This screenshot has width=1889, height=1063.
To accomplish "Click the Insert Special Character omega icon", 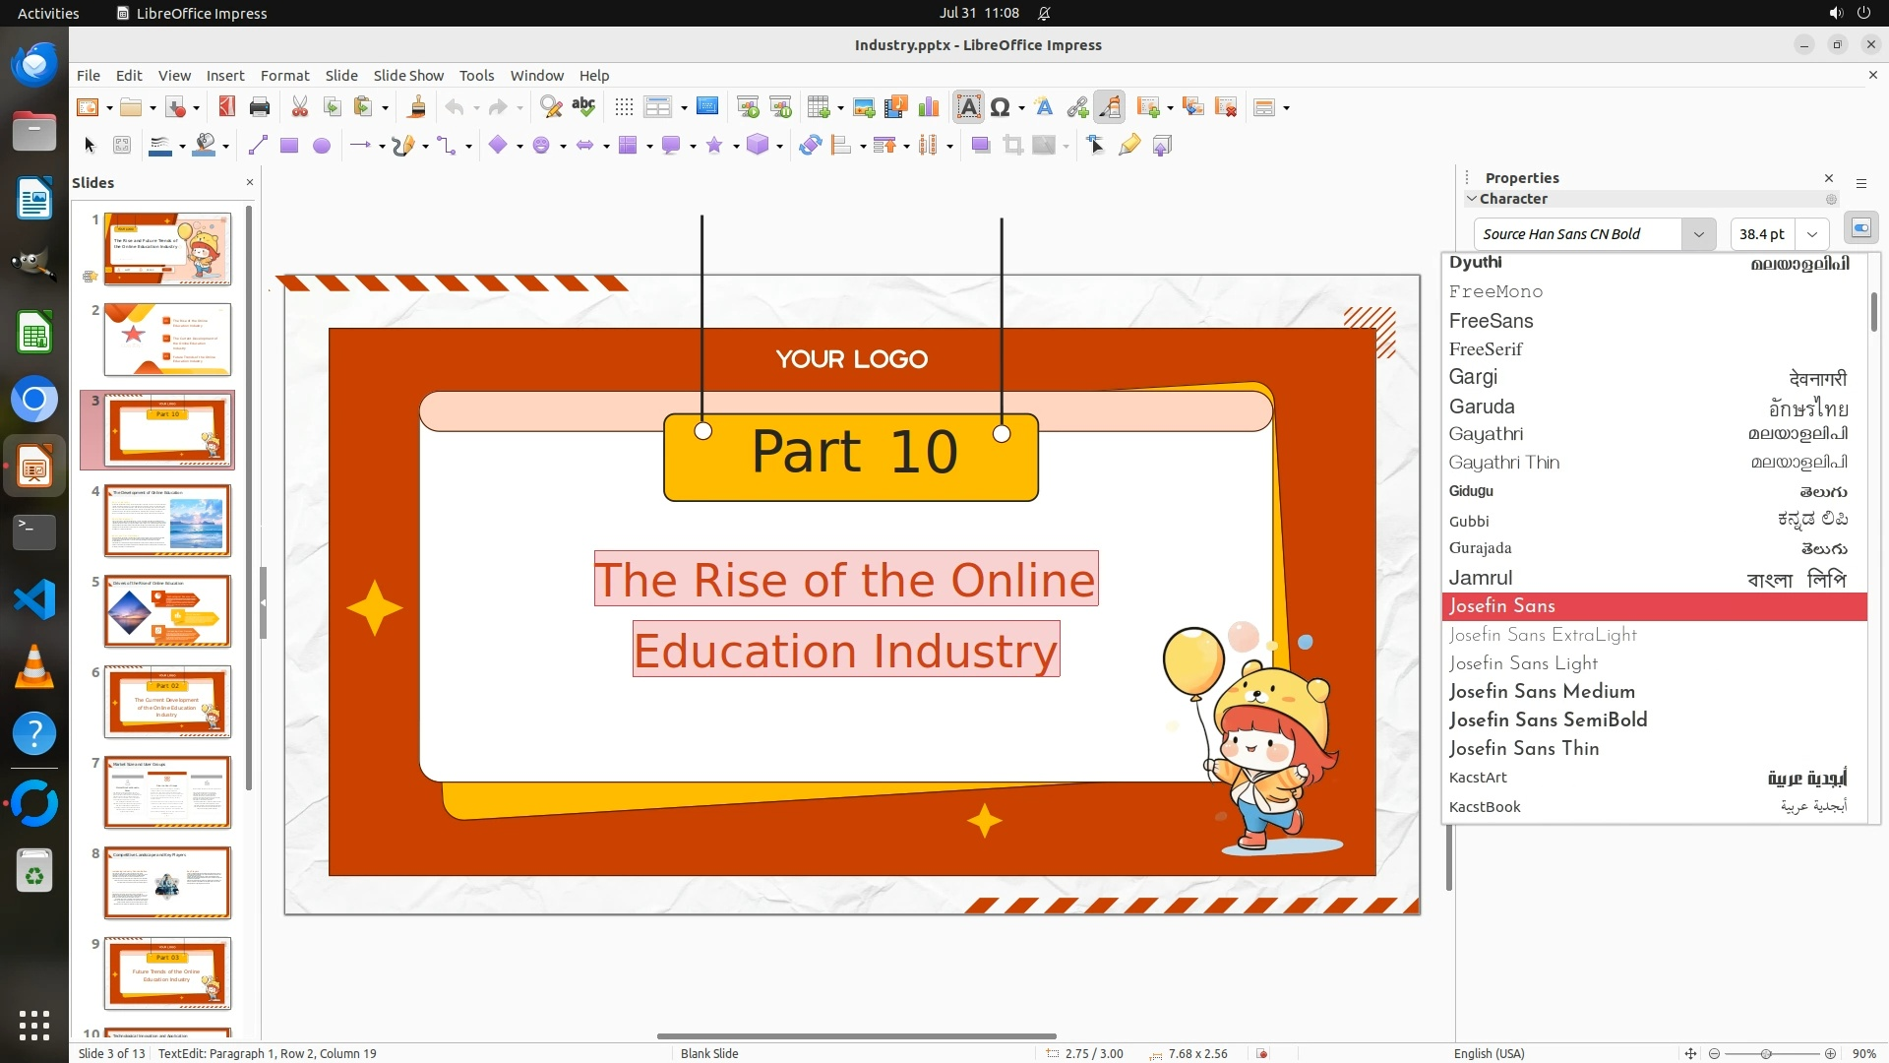I will (x=1001, y=107).
